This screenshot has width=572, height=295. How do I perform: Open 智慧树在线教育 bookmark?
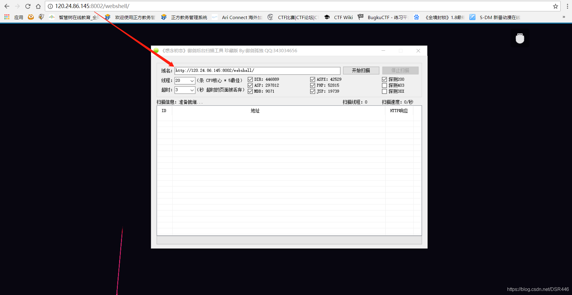point(74,17)
